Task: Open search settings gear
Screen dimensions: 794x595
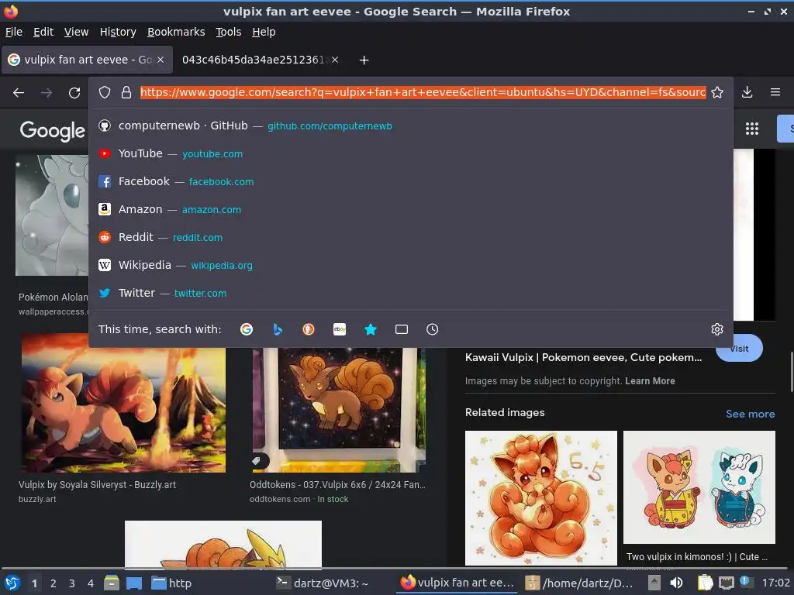Action: pyautogui.click(x=717, y=329)
